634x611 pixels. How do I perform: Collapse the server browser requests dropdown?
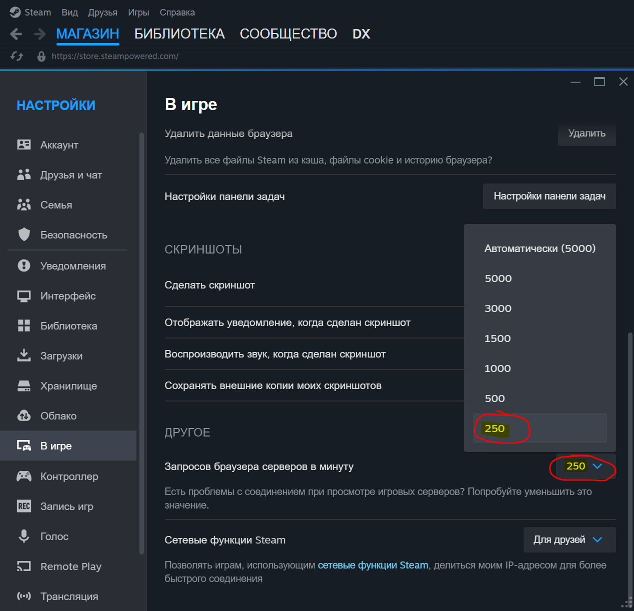(x=586, y=466)
